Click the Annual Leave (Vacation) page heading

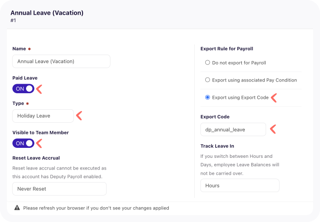click(47, 13)
